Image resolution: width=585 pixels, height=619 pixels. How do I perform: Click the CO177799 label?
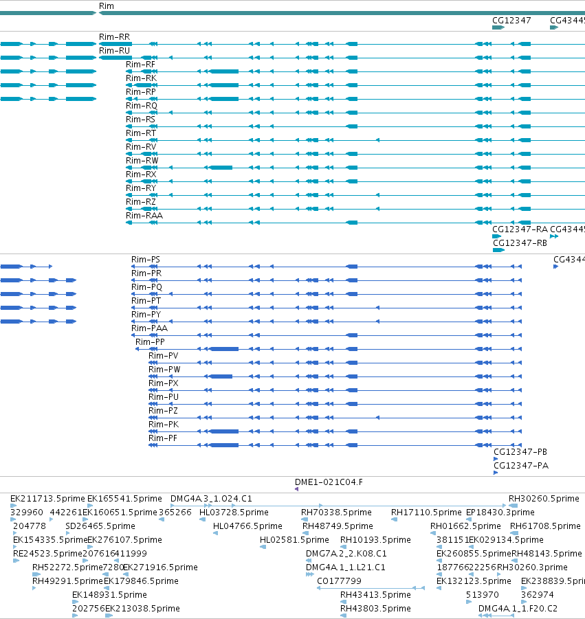pyautogui.click(x=339, y=581)
